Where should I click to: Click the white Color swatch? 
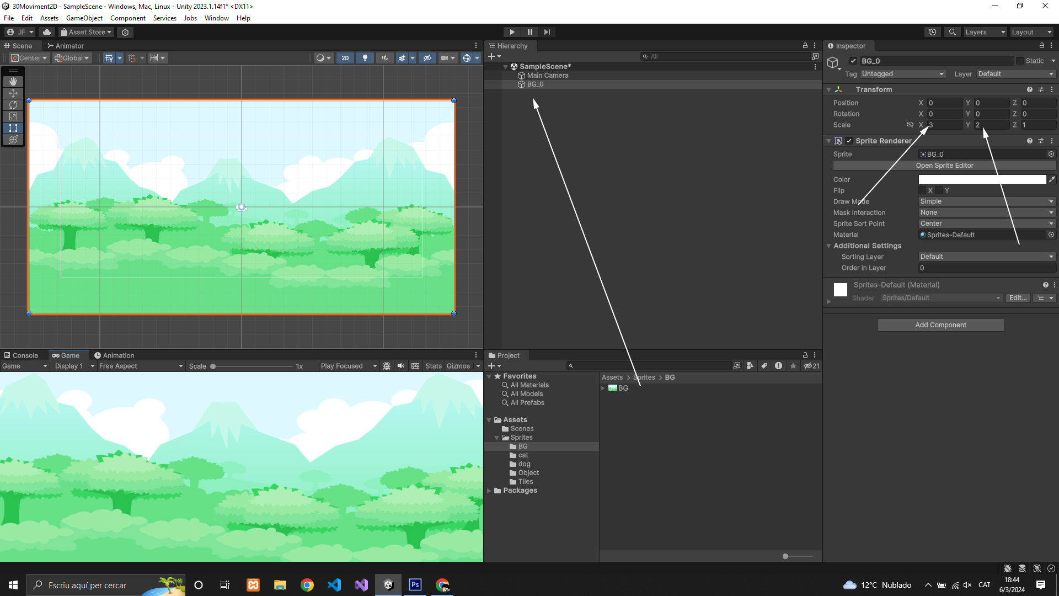click(982, 179)
